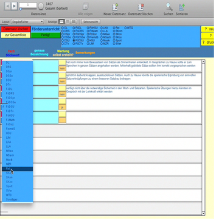Choose FöMath from the popup list

click(17, 120)
